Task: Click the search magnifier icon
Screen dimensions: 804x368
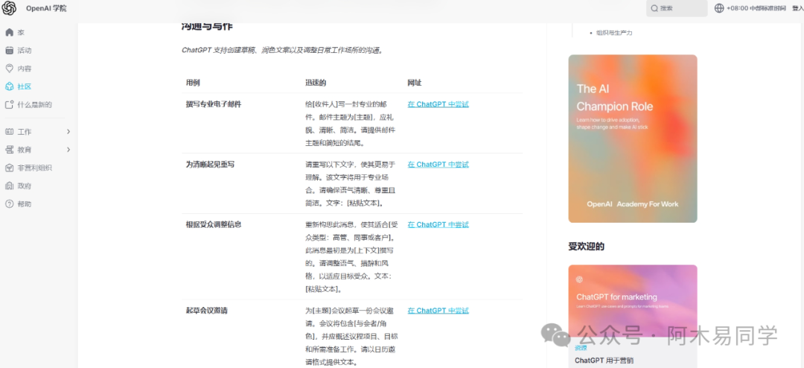Action: click(x=654, y=8)
